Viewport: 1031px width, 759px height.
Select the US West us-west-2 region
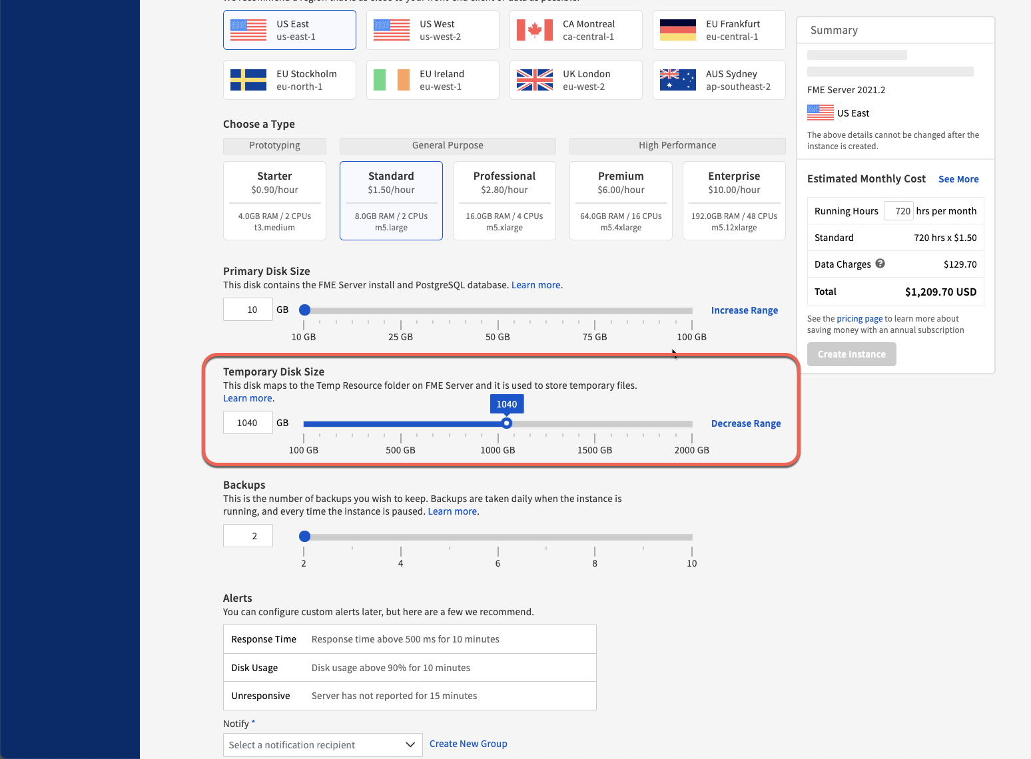coord(433,30)
